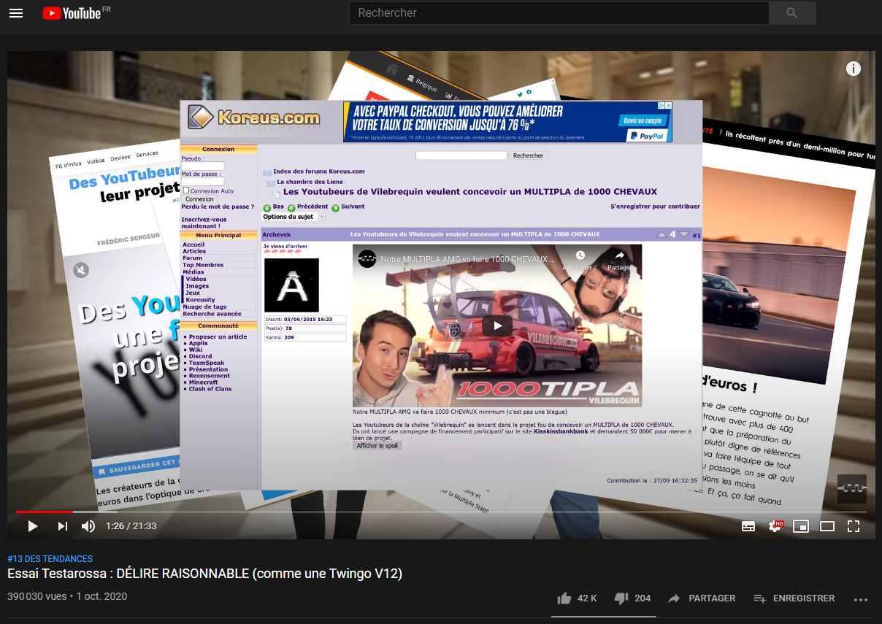Switch to the miniplayer
Screen dimensions: 882x624
[x=801, y=525]
